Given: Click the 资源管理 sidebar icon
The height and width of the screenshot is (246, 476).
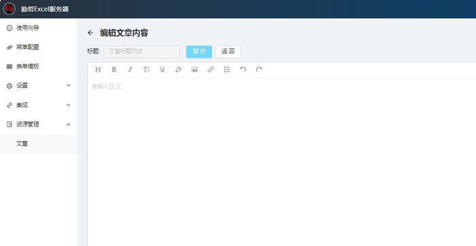Looking at the screenshot, I should click(x=10, y=125).
